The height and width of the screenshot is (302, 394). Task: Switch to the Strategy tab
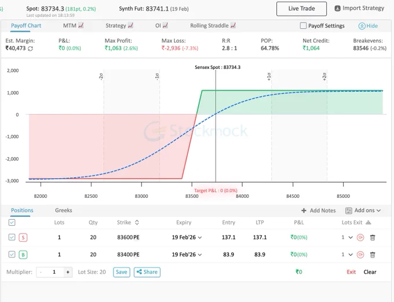pyautogui.click(x=119, y=25)
